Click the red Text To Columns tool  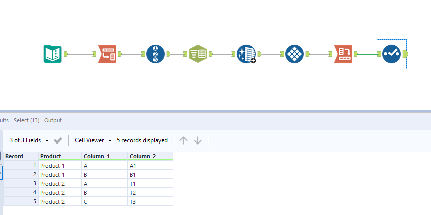click(107, 54)
